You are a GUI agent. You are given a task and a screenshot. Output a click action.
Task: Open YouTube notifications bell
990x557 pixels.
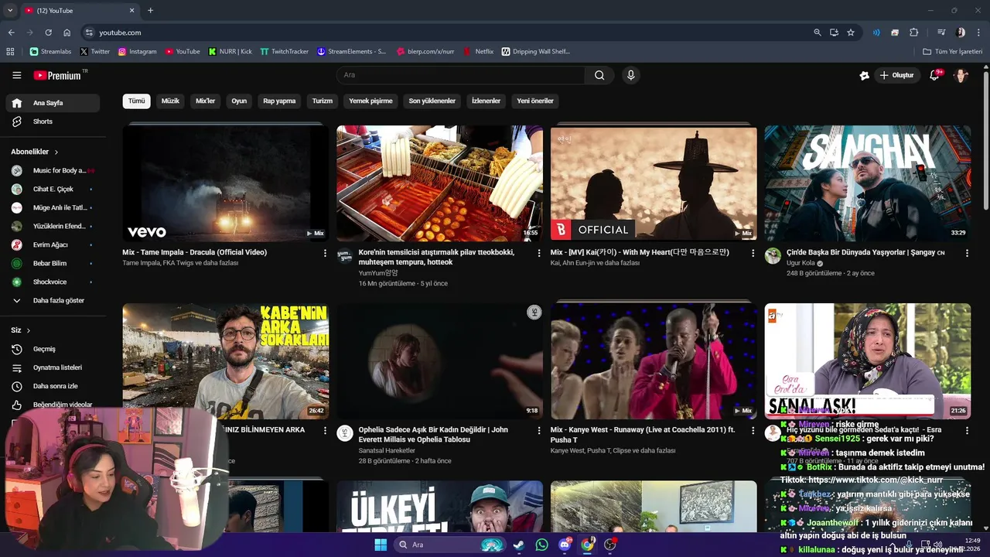[x=934, y=75]
